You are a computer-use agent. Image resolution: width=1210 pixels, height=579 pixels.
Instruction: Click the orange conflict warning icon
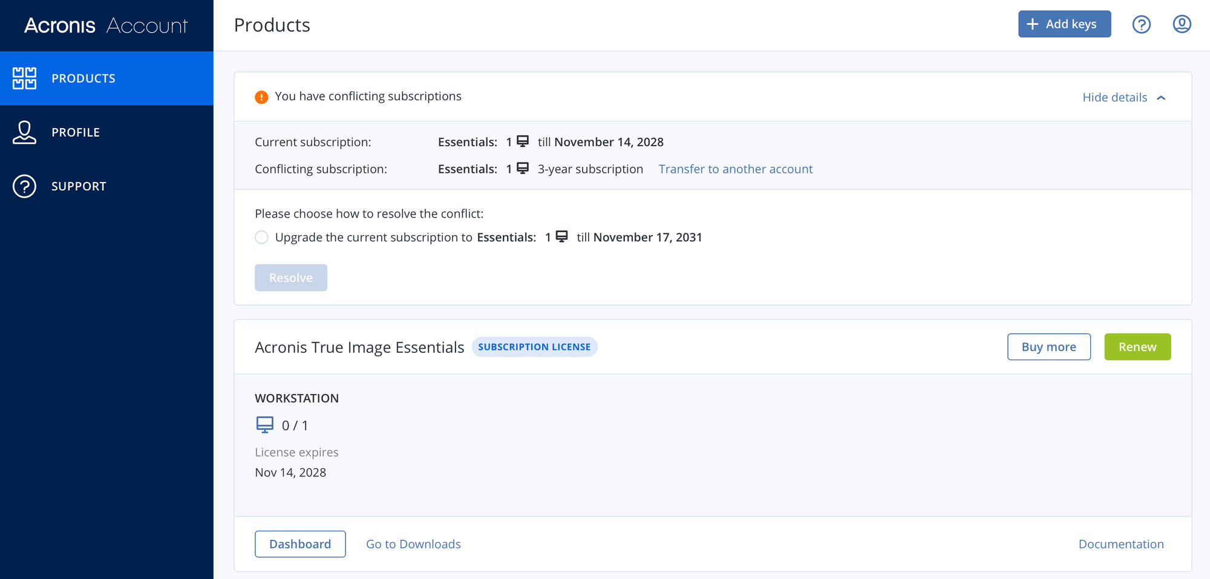pyautogui.click(x=261, y=97)
